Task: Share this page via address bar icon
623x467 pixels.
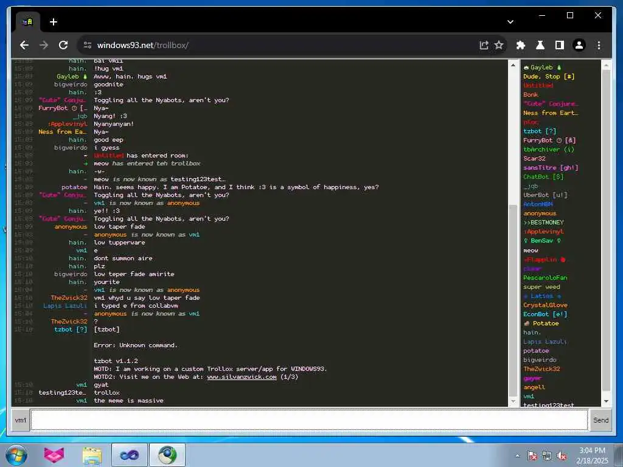Action: [484, 45]
